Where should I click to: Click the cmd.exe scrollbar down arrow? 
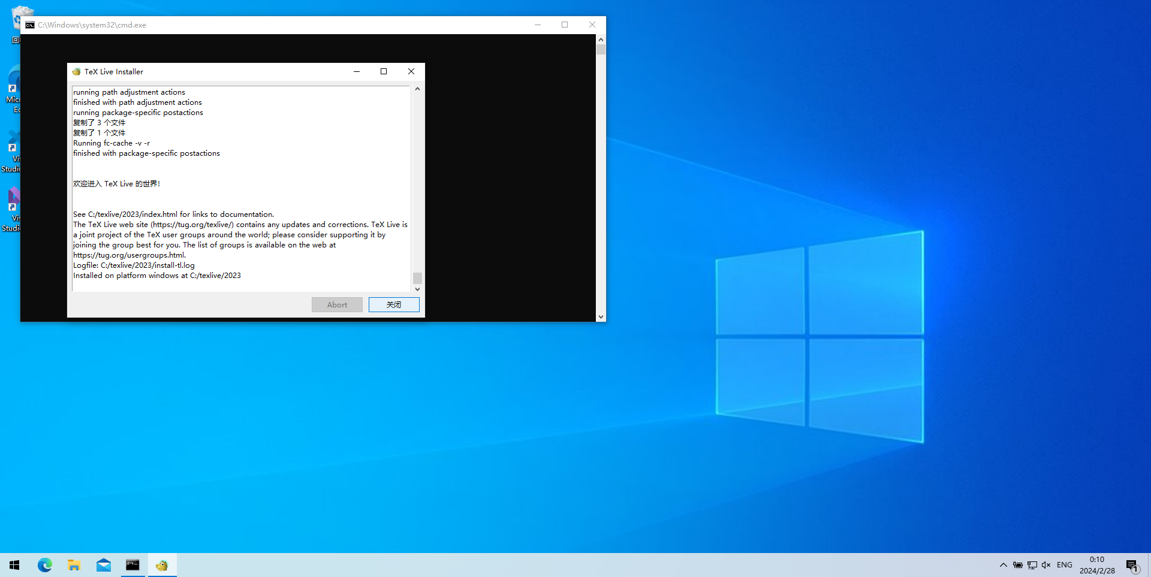point(601,316)
